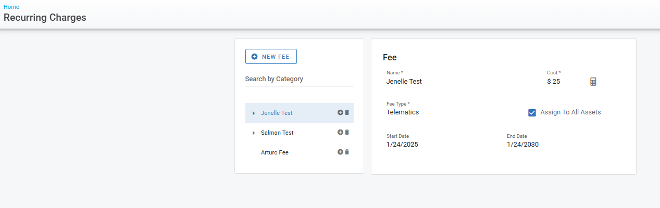The width and height of the screenshot is (660, 208).
Task: Delete the Arturo Fee entry
Action: [347, 152]
